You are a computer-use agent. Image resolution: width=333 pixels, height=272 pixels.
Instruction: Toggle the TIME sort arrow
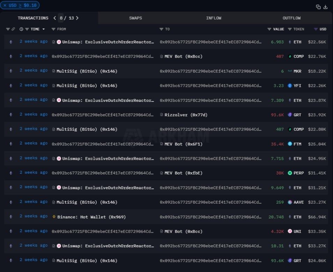(x=44, y=29)
